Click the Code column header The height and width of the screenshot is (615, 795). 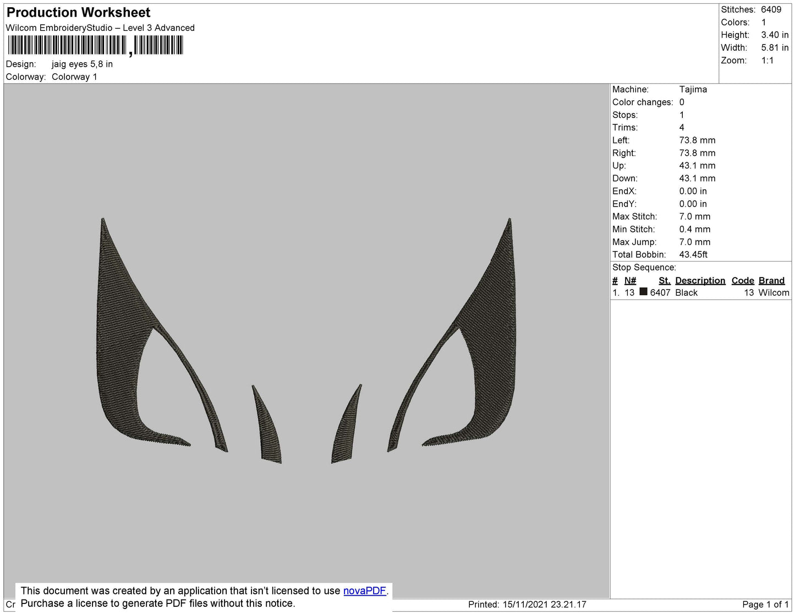(743, 280)
